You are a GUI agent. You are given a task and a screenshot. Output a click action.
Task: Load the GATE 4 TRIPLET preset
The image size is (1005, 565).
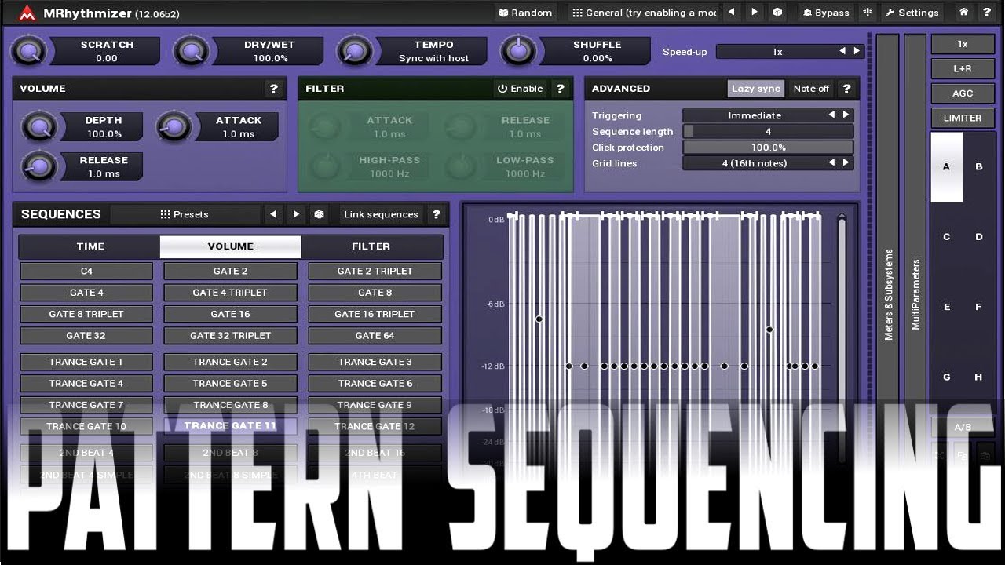(x=230, y=293)
